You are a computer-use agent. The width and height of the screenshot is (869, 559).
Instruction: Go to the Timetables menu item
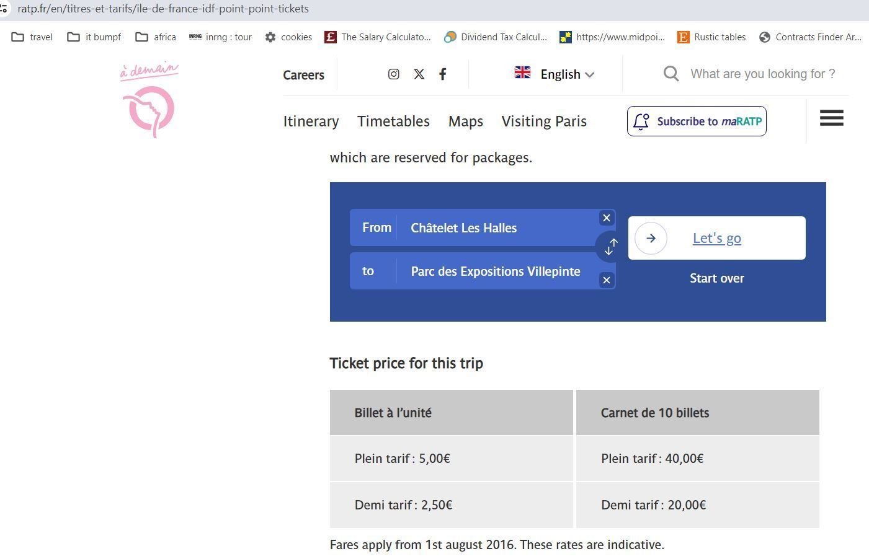pos(393,121)
